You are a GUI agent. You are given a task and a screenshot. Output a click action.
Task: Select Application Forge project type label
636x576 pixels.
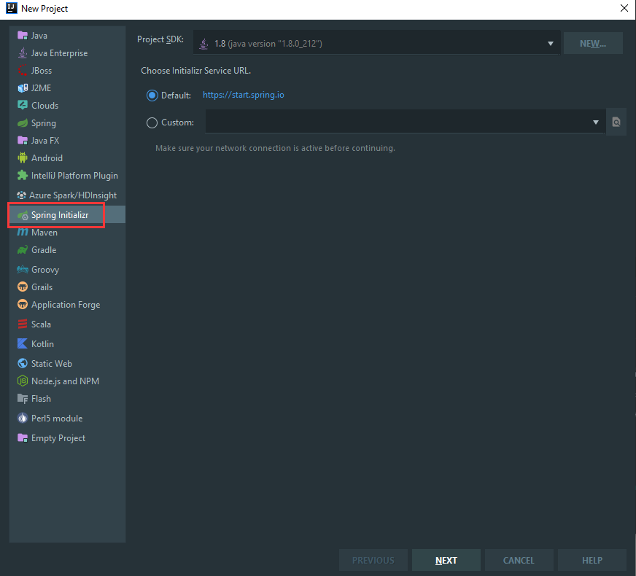66,305
